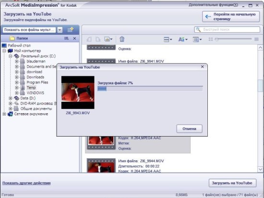The image size is (264, 198).
Task: Open the image import toolbar dropdown icon
Action: click(108, 39)
